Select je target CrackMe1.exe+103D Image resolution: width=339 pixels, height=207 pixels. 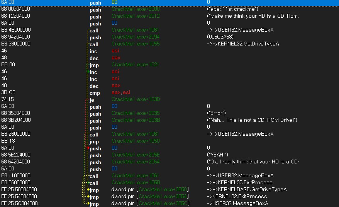click(136, 99)
